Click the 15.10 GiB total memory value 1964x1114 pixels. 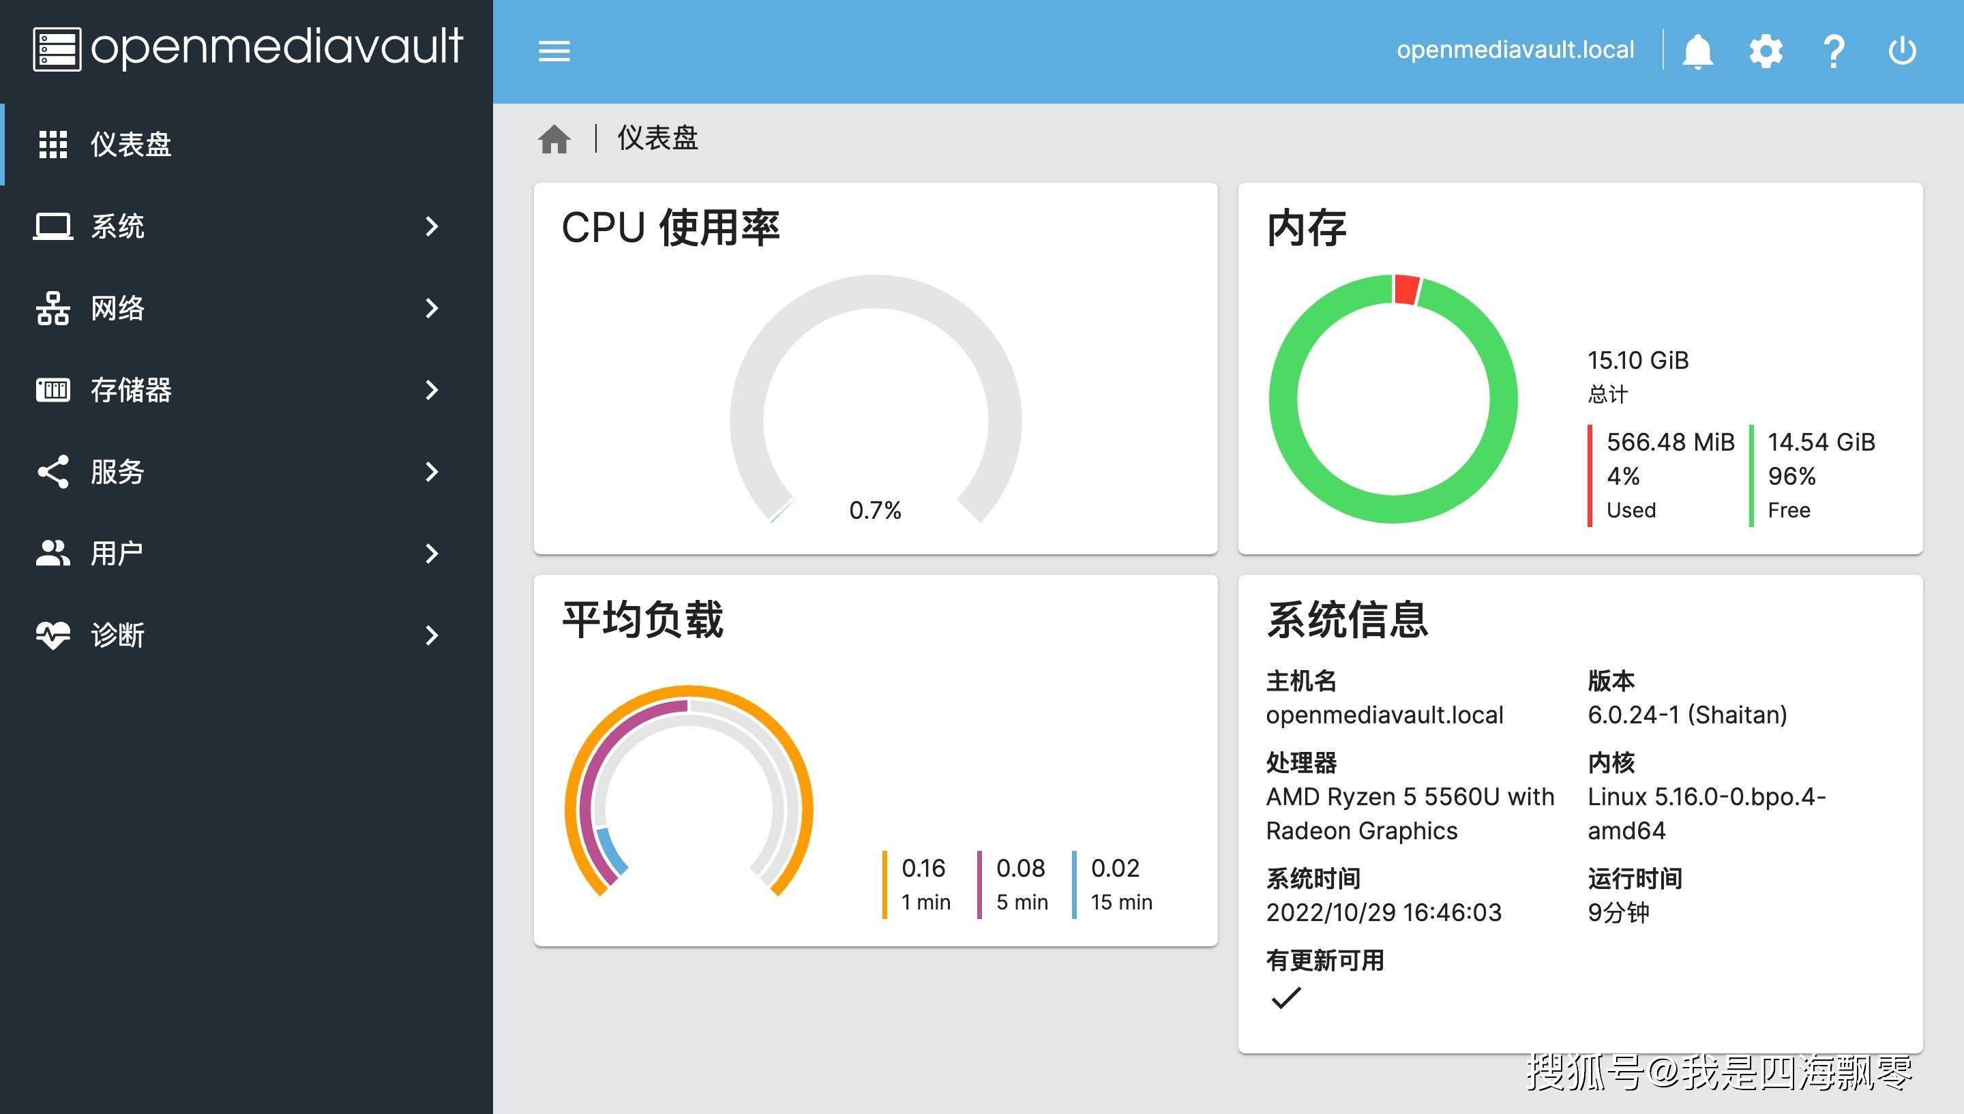click(1638, 361)
